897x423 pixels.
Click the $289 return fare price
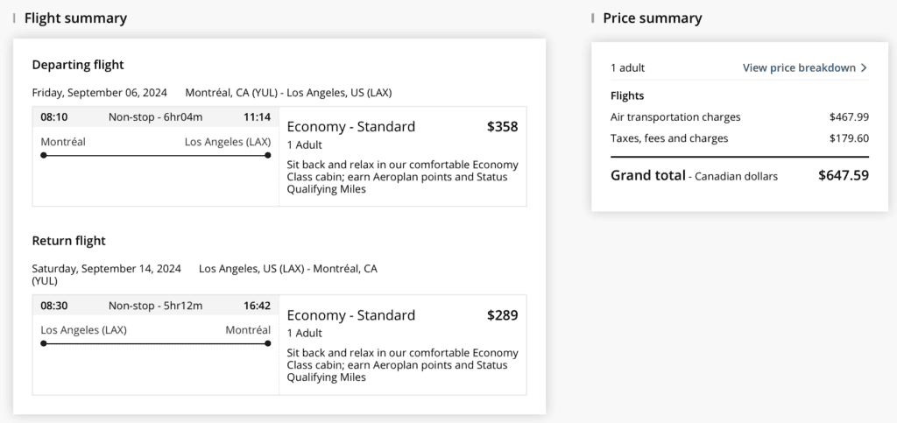(x=502, y=315)
